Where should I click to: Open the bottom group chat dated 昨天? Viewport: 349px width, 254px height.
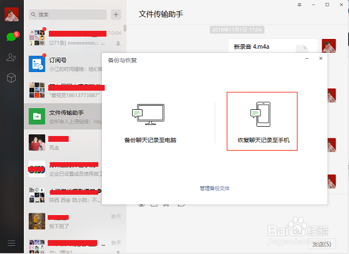coord(75,244)
